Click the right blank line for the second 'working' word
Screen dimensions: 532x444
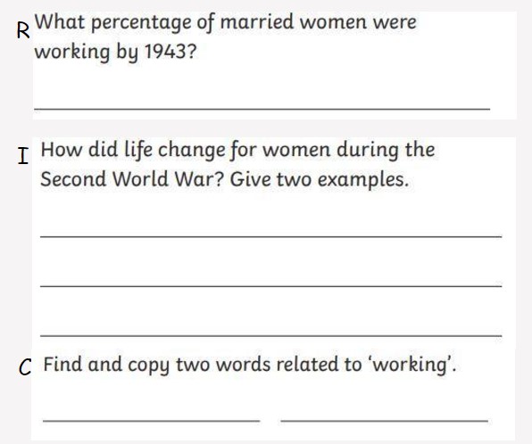click(x=385, y=421)
